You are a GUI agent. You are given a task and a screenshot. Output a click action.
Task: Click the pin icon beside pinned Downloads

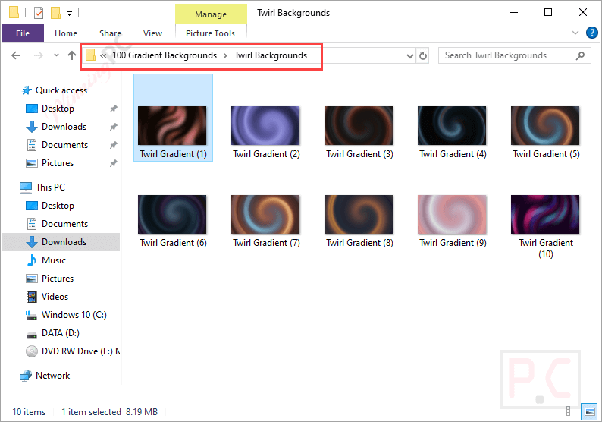pyautogui.click(x=113, y=127)
